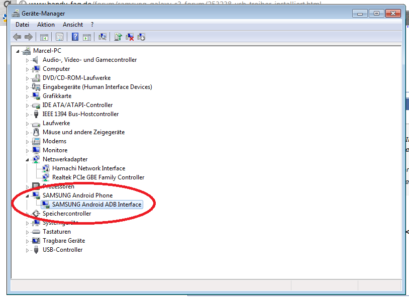Image resolution: width=409 pixels, height=300 pixels.
Task: Click the Modems phone icon
Action: coord(36,141)
